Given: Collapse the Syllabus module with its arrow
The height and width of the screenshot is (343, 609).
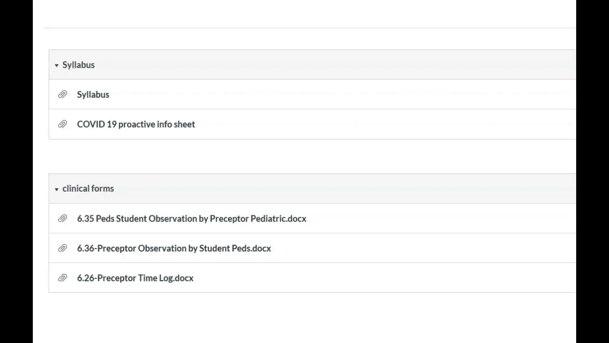Looking at the screenshot, I should [x=57, y=65].
